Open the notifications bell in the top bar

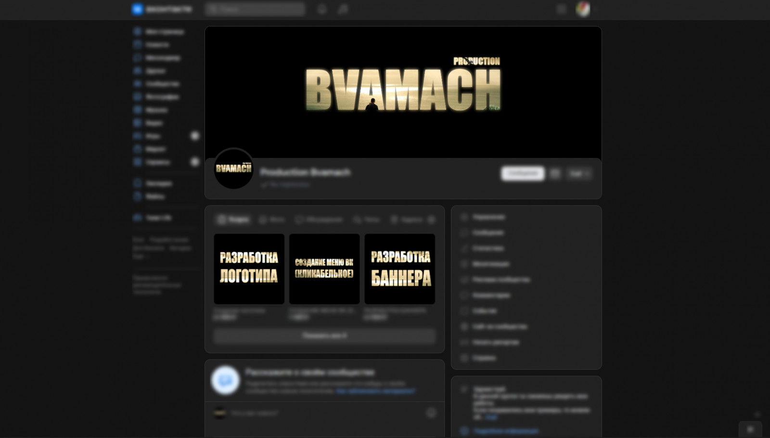pyautogui.click(x=322, y=9)
